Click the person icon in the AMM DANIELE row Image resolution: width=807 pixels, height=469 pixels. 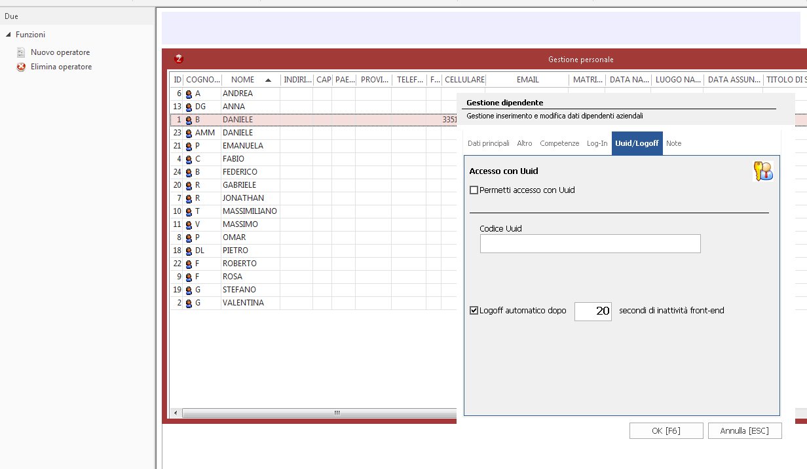pos(189,133)
